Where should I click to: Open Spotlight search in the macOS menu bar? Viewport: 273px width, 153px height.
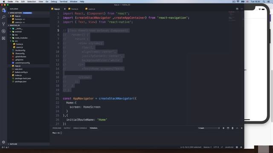(x=264, y=2)
